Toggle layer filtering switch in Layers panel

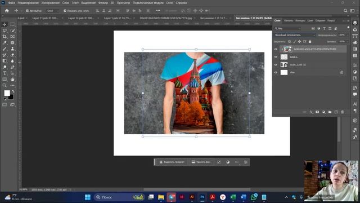click(x=348, y=28)
